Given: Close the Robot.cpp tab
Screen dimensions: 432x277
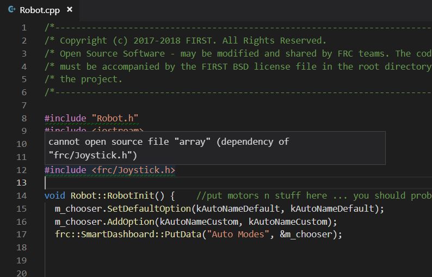Looking at the screenshot, I should [70, 10].
